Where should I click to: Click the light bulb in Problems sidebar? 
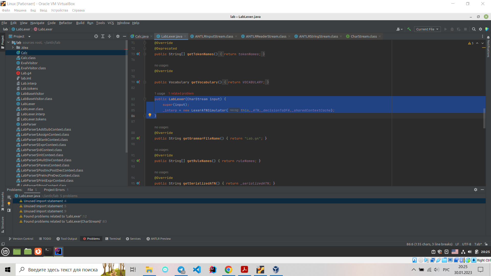(x=9, y=204)
